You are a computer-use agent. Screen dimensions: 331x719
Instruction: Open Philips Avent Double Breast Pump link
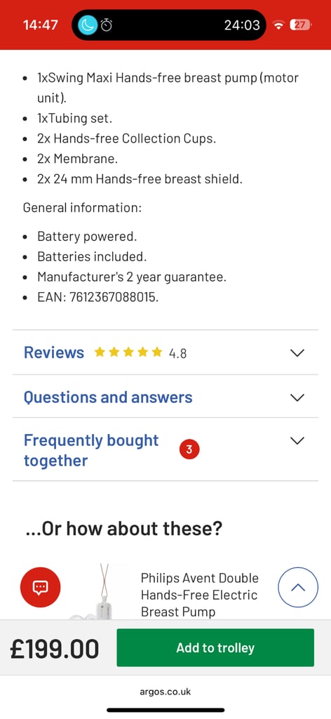tap(200, 595)
